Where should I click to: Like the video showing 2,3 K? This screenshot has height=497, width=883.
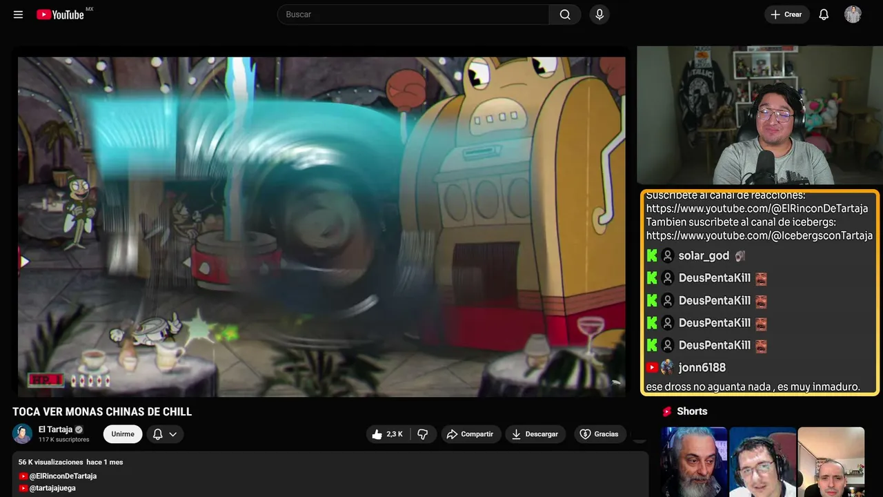[x=388, y=434]
